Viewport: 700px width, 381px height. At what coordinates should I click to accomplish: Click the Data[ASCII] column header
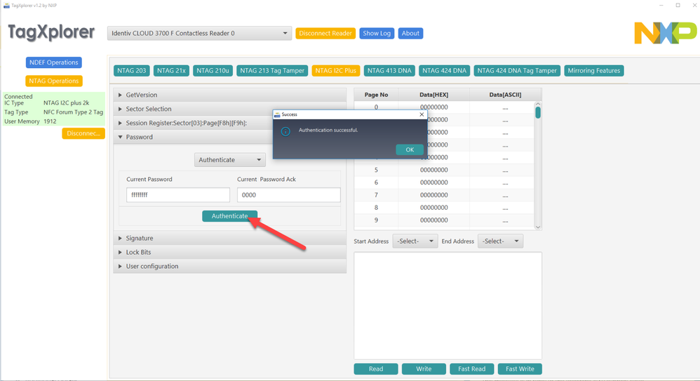[x=505, y=95]
